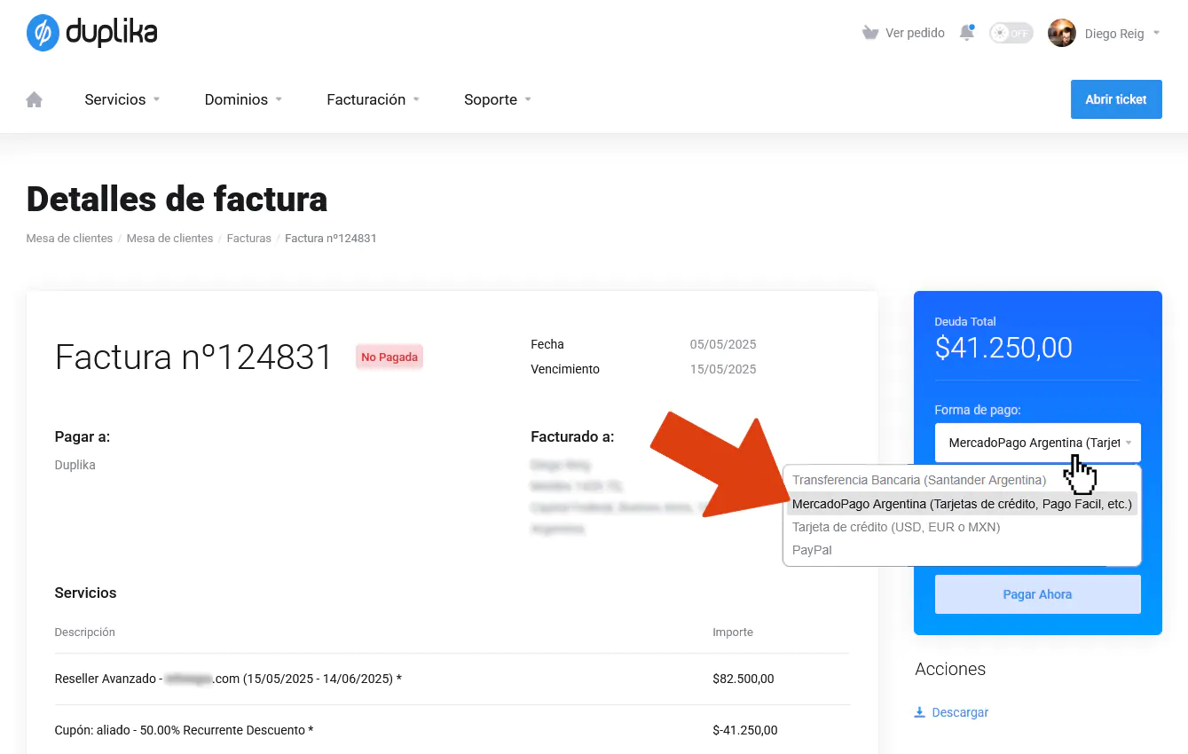Open the Facturación dropdown menu
The width and height of the screenshot is (1188, 754).
(373, 99)
